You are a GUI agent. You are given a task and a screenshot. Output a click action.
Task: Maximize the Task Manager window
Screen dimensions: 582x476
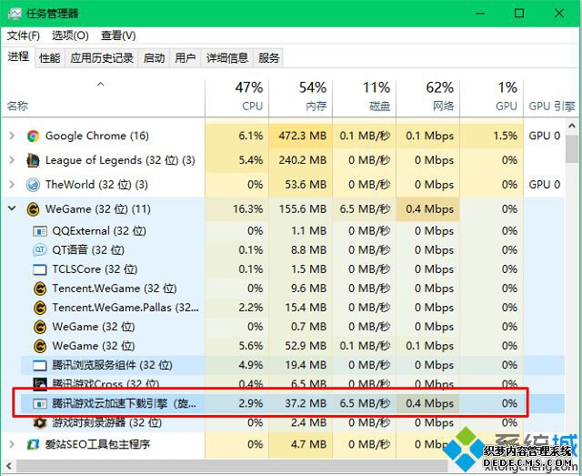(519, 14)
